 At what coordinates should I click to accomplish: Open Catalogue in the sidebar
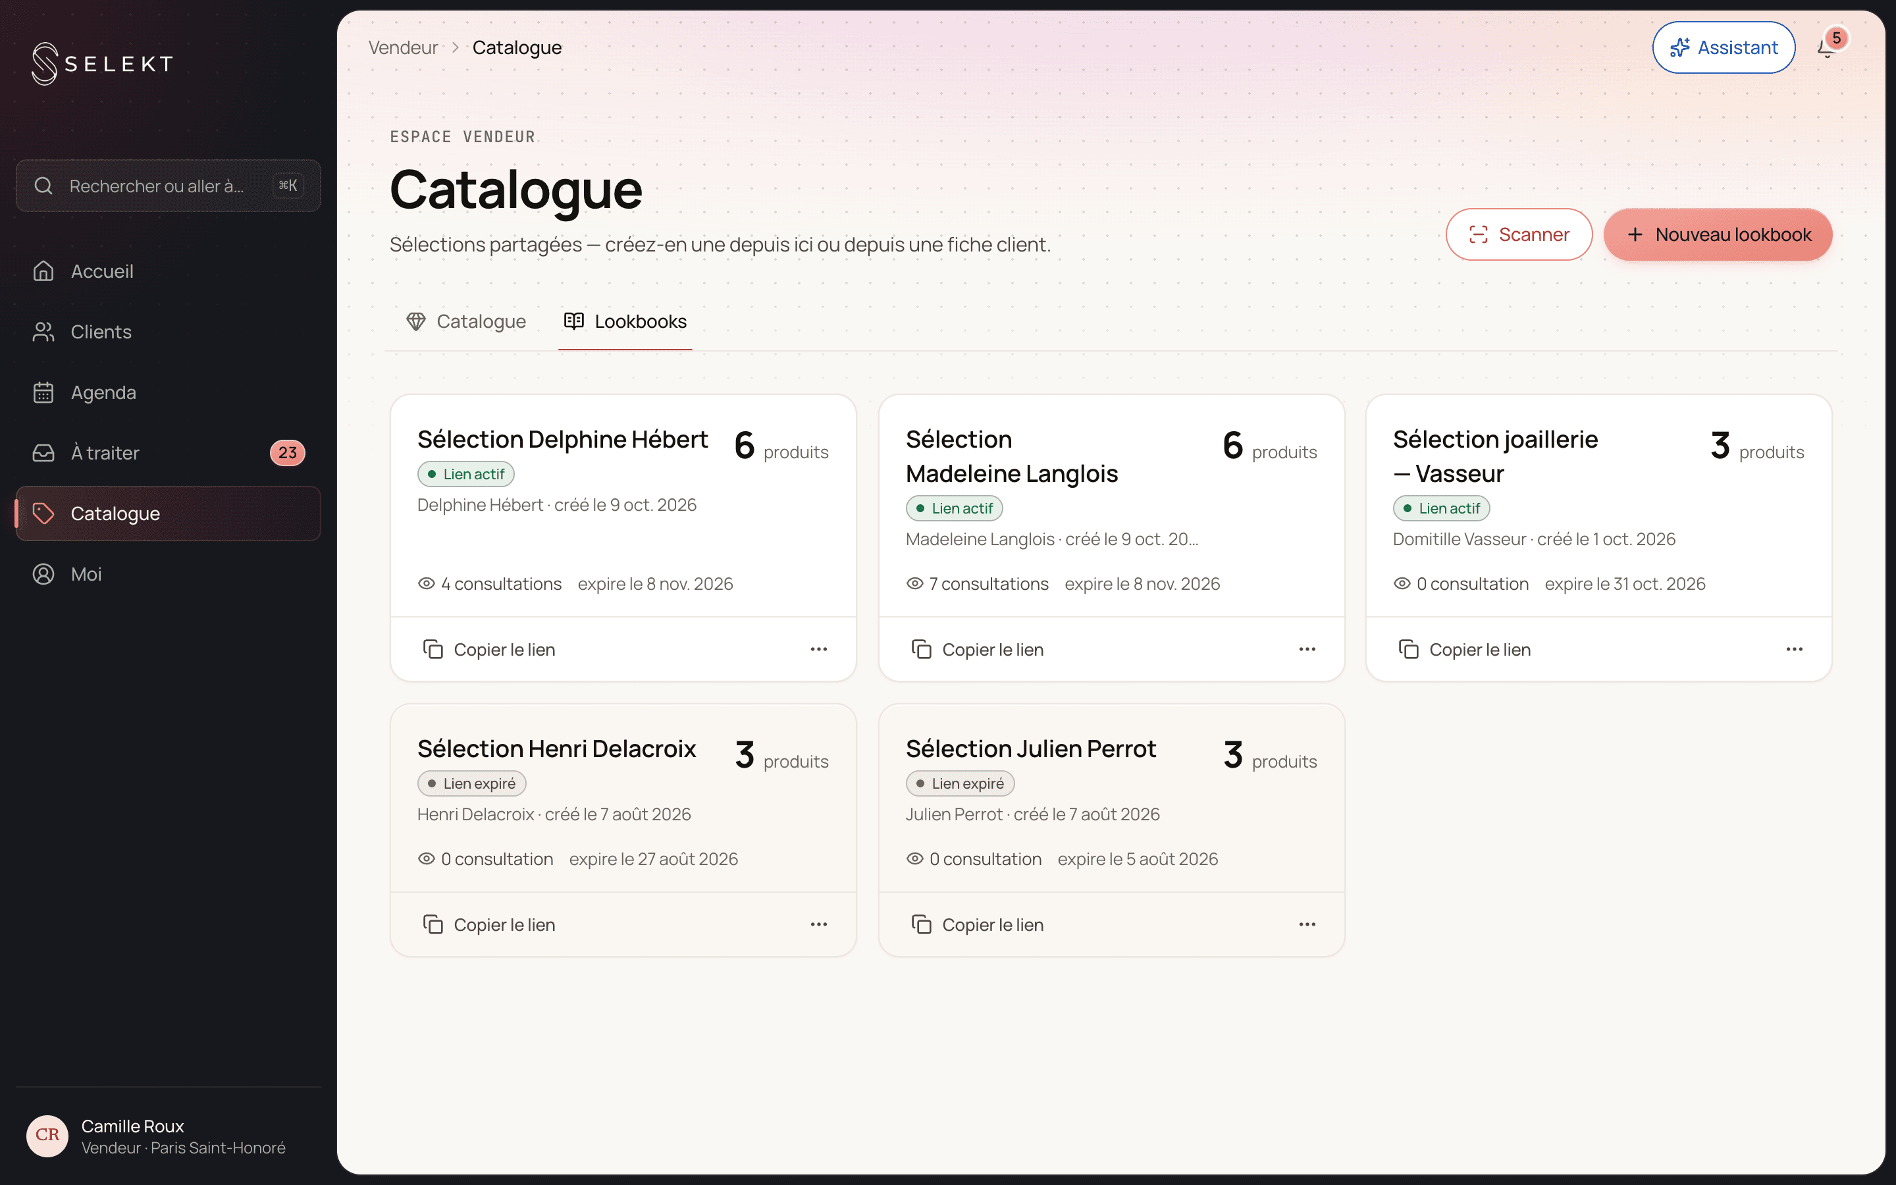click(x=168, y=513)
